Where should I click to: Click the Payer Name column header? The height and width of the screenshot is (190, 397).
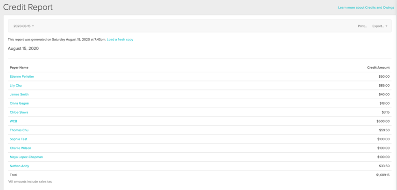[x=19, y=68]
